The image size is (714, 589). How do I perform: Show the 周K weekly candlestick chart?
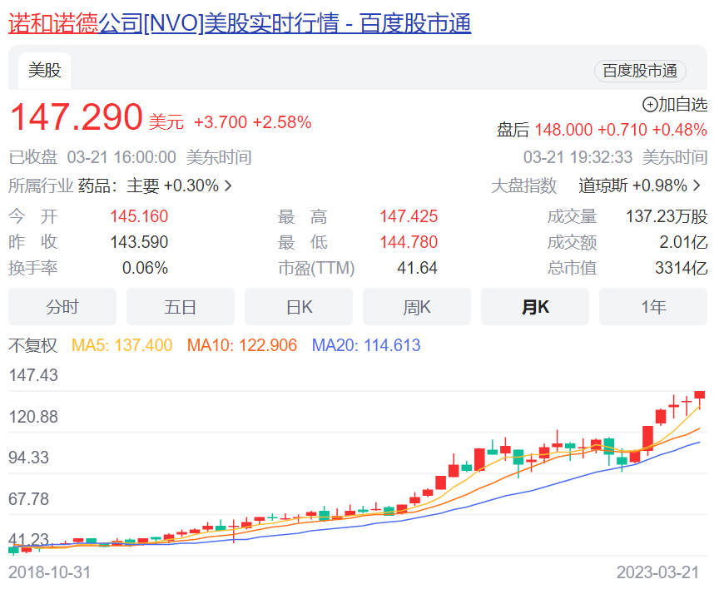[x=417, y=307]
